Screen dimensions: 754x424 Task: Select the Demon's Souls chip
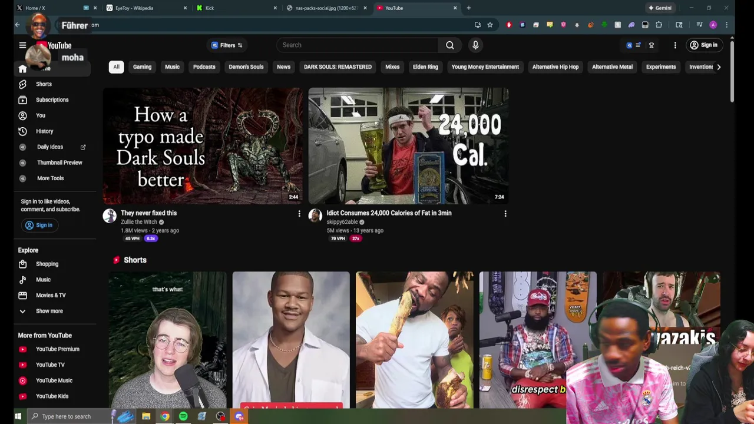pos(246,67)
